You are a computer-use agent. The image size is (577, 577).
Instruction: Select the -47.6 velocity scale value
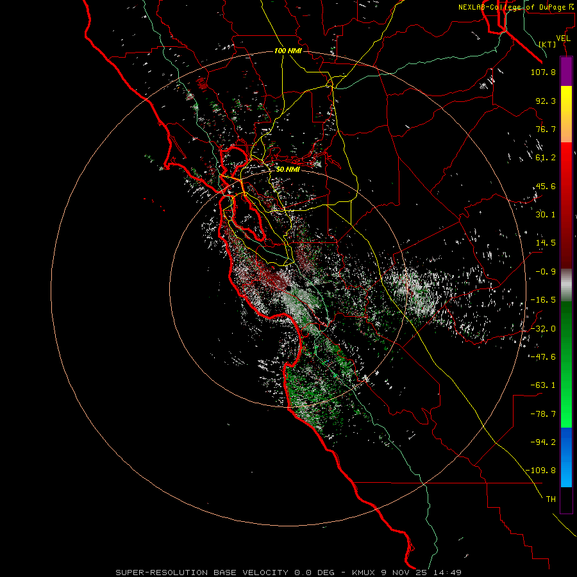543,357
